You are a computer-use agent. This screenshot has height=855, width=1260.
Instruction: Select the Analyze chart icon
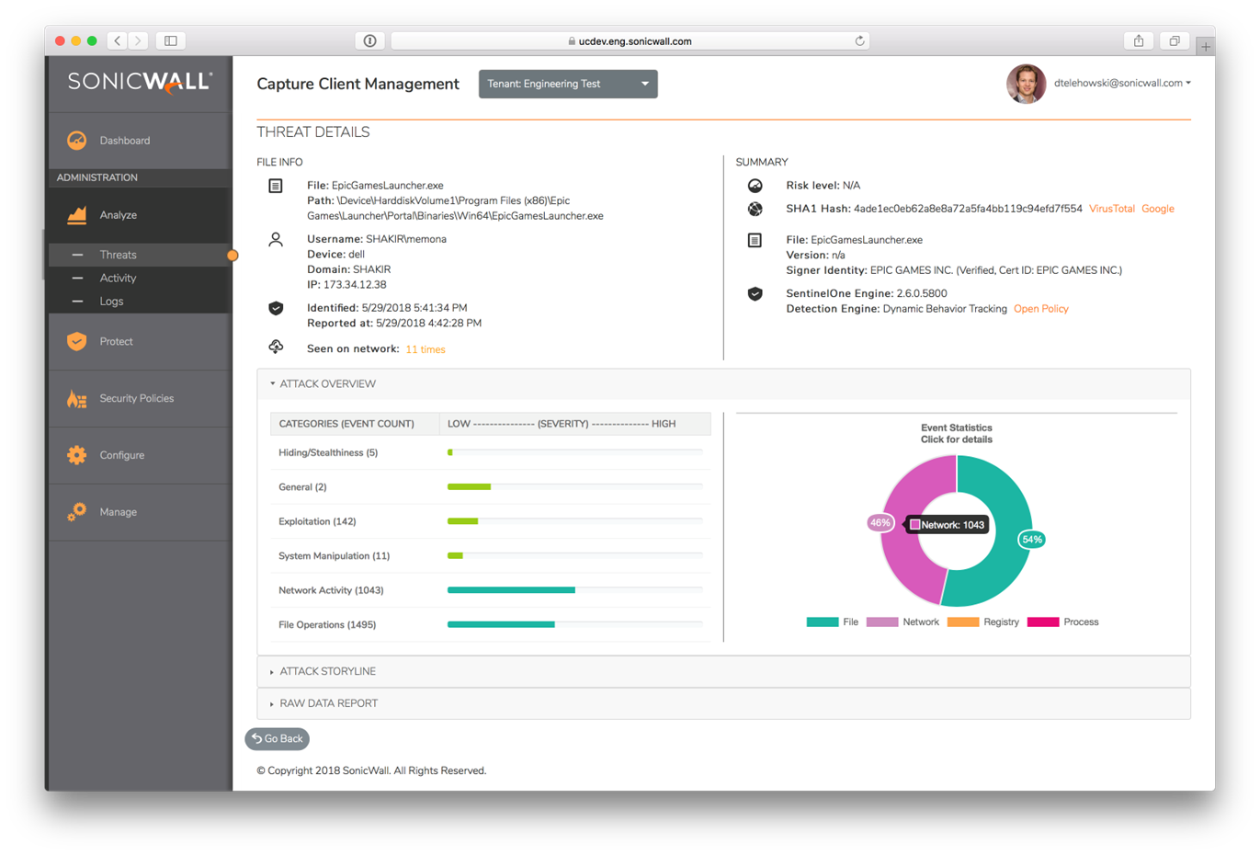(76, 215)
